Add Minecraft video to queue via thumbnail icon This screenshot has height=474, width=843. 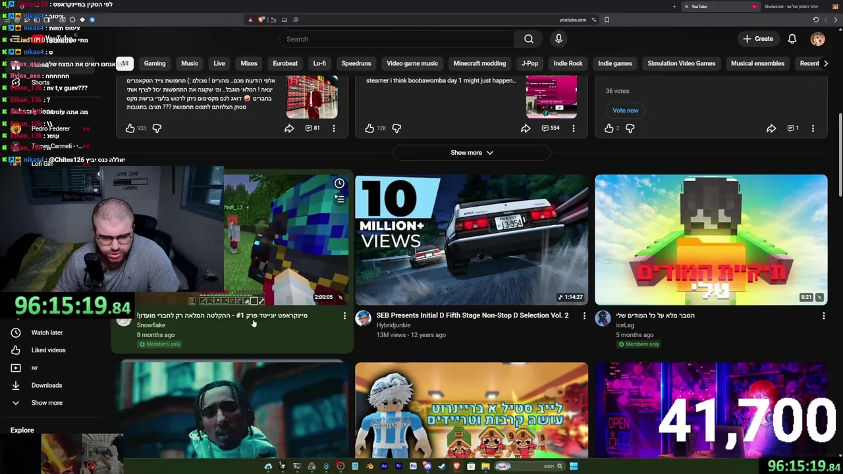click(x=339, y=198)
